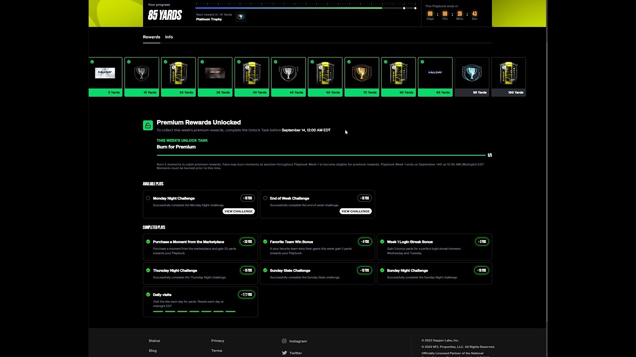Select the 45 Yards trophy icon
The image size is (636, 357).
[289, 73]
